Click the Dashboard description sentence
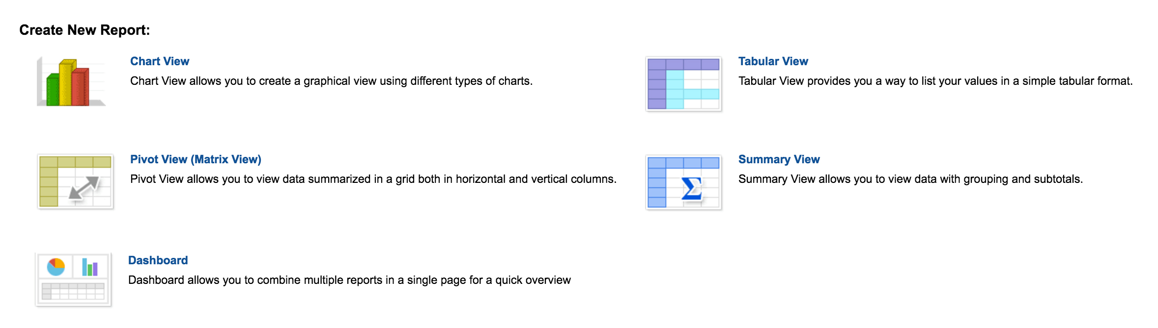The height and width of the screenshot is (328, 1158). click(349, 280)
